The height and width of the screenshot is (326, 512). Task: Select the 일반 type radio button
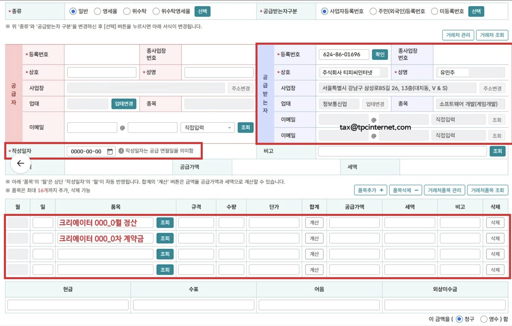tap(73, 11)
